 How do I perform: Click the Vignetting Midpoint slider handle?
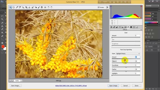(x=126, y=63)
